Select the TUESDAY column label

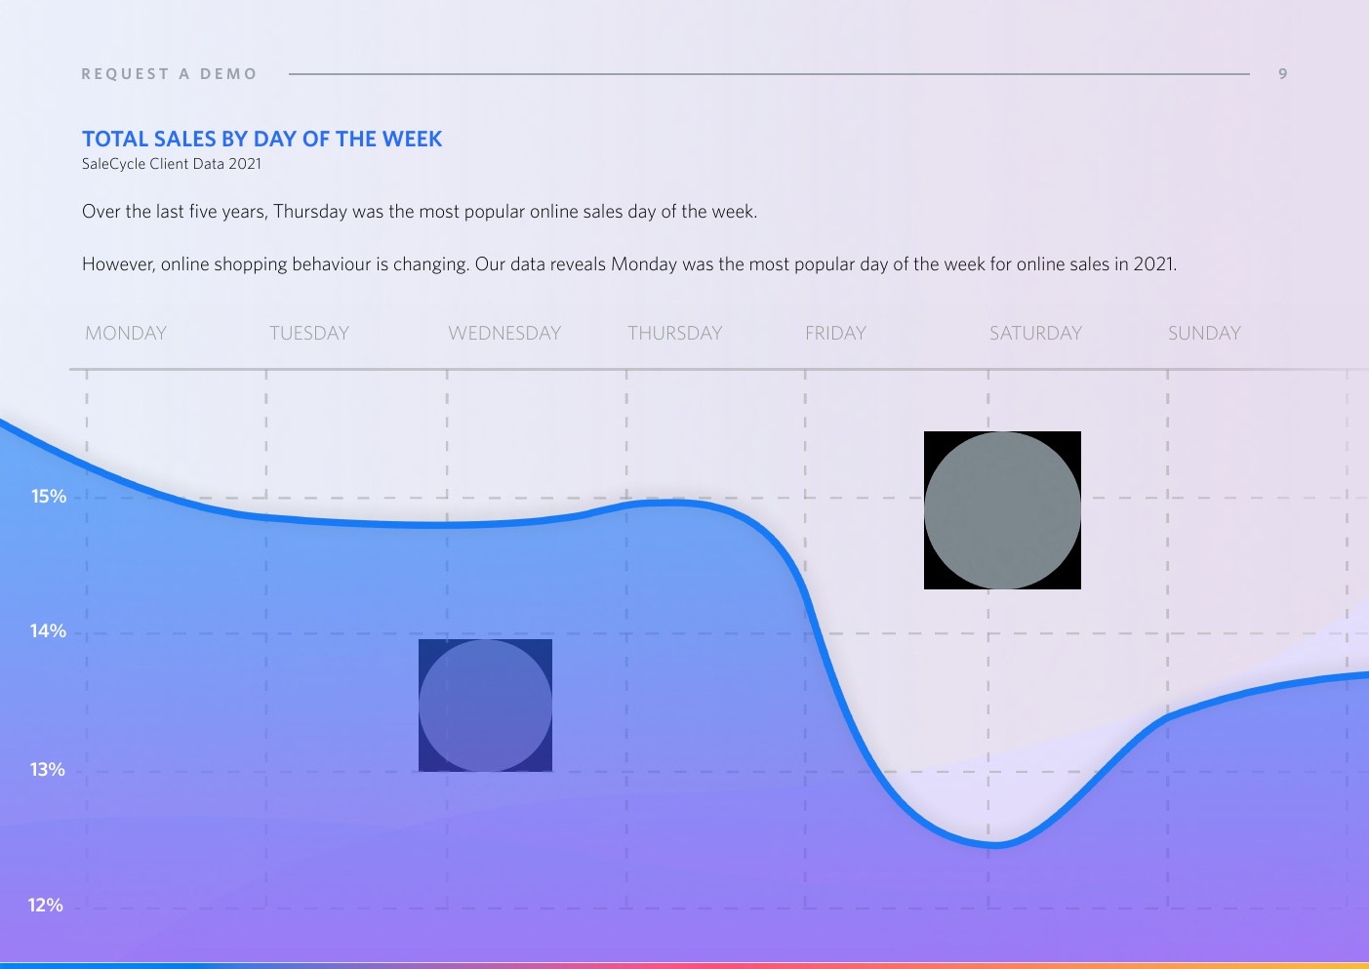tap(308, 334)
